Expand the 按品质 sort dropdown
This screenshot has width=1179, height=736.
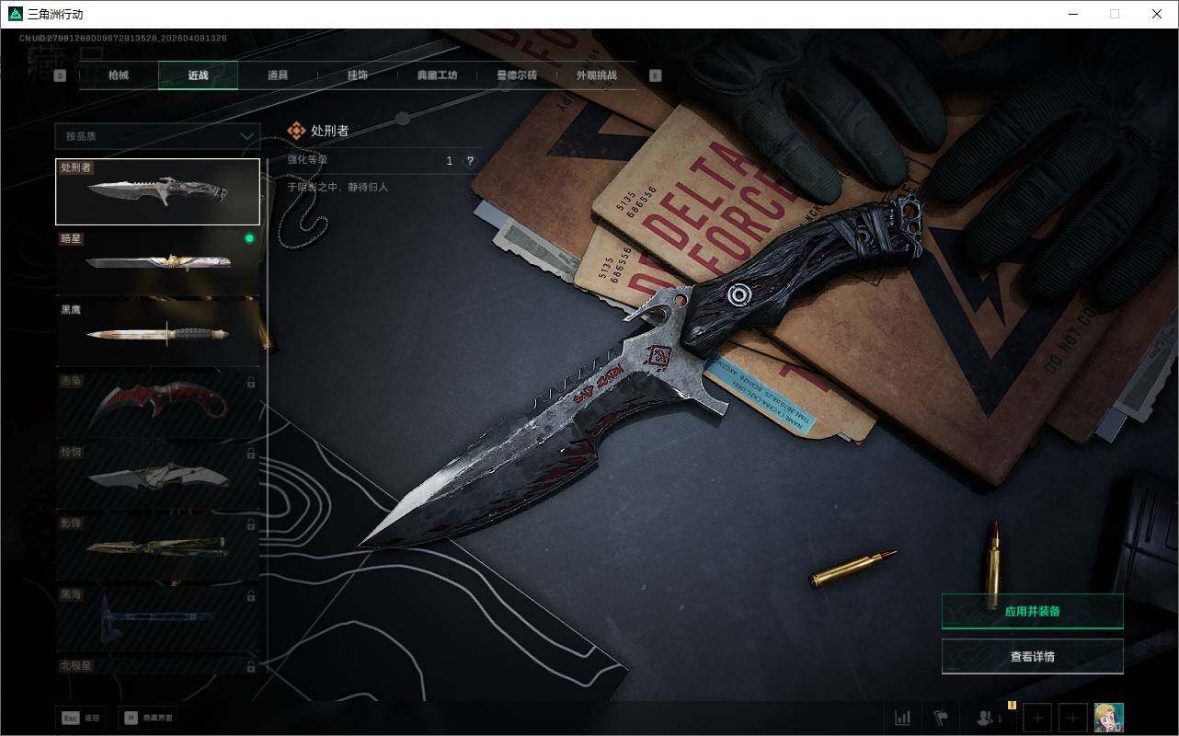point(157,136)
